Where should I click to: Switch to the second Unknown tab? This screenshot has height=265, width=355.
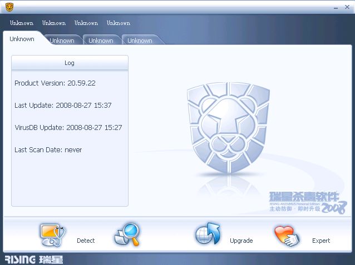click(x=62, y=41)
